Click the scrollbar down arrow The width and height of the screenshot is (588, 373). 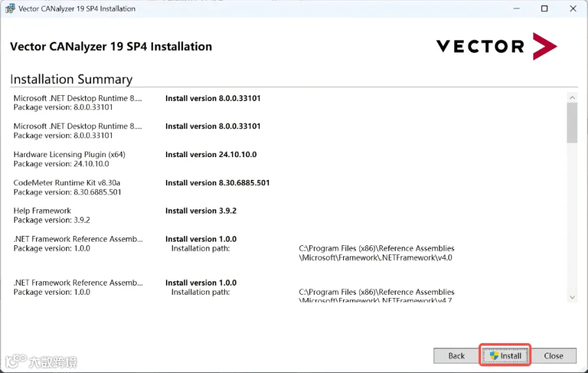point(572,297)
